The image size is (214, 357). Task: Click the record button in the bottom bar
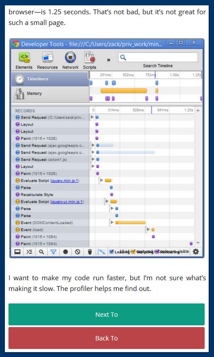tap(66, 252)
